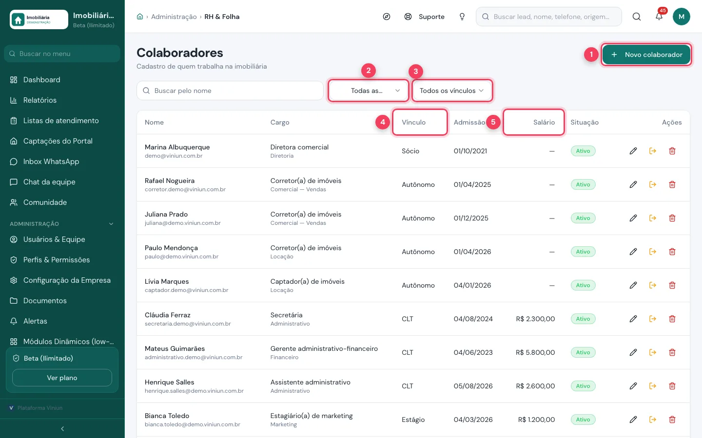Click admission date 04/08/2024
This screenshot has height=438, width=702.
[473, 319]
